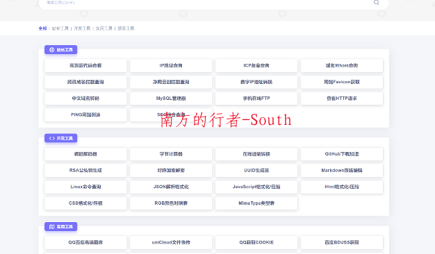Open the 查看HTTP请求 tool
The image size is (435, 254).
(342, 98)
